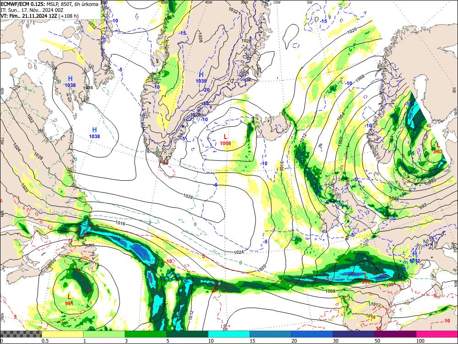458x344 pixels.
Task: Click the legend value '30'
Action: coord(336,341)
